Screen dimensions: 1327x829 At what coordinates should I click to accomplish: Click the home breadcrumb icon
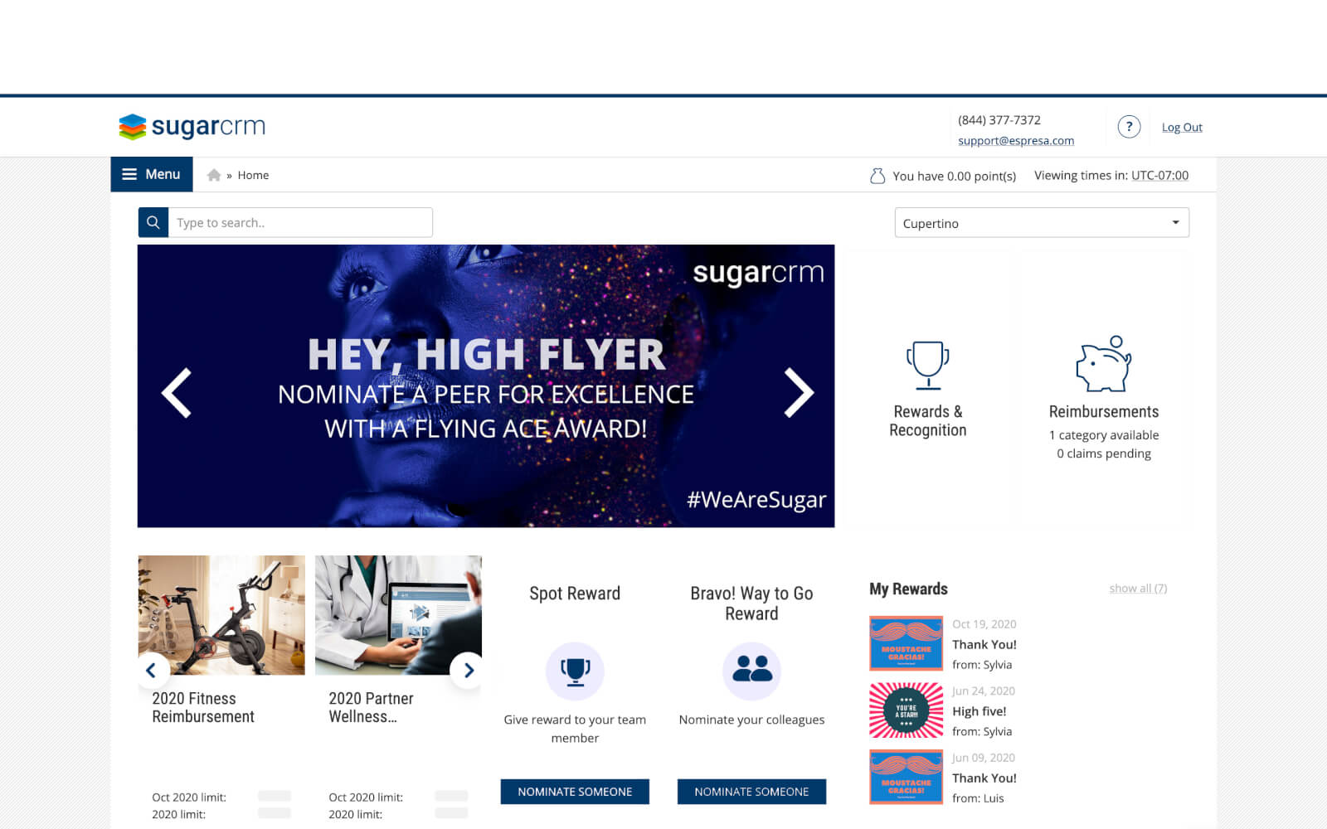214,175
